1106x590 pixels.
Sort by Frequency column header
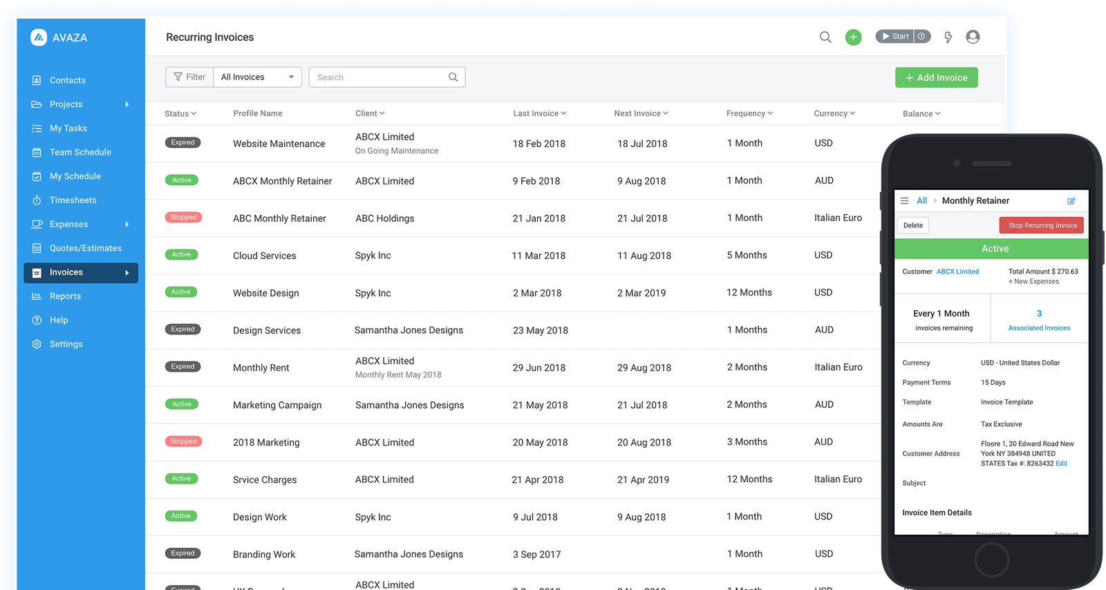tap(749, 114)
